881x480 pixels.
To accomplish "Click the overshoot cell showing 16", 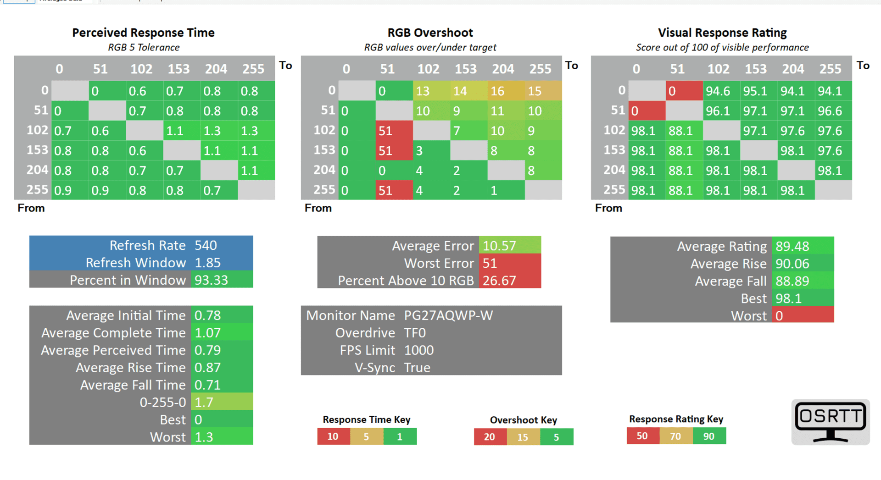I will click(497, 91).
